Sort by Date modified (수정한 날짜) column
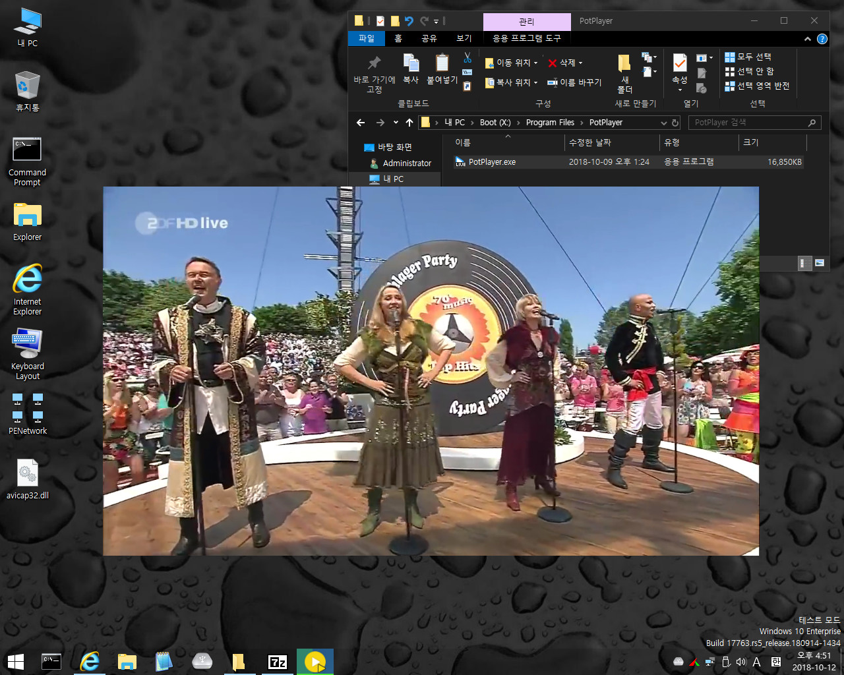The width and height of the screenshot is (844, 675). (613, 142)
